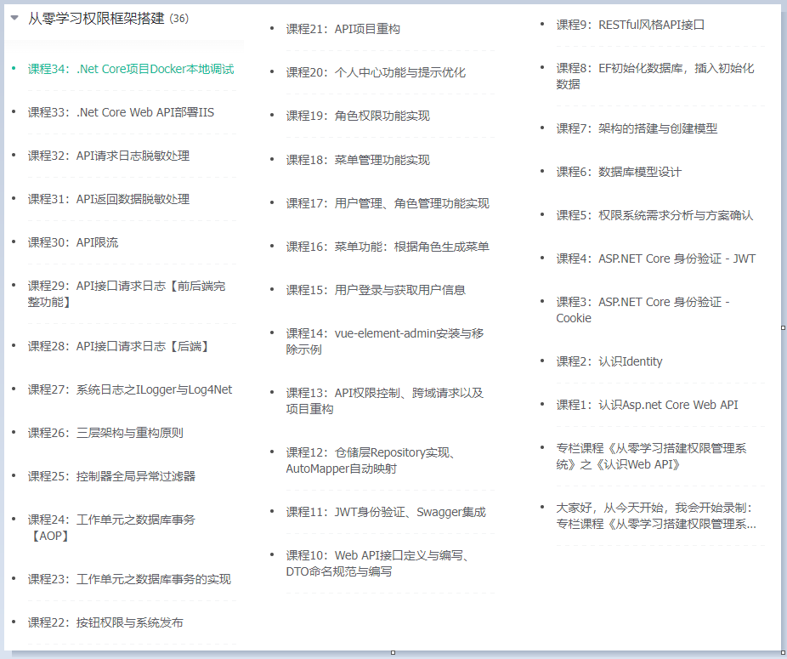Open 课程12: 仓储层Repository实现、AutoMapper自动映射
Screen dimensions: 787x659
[371, 461]
